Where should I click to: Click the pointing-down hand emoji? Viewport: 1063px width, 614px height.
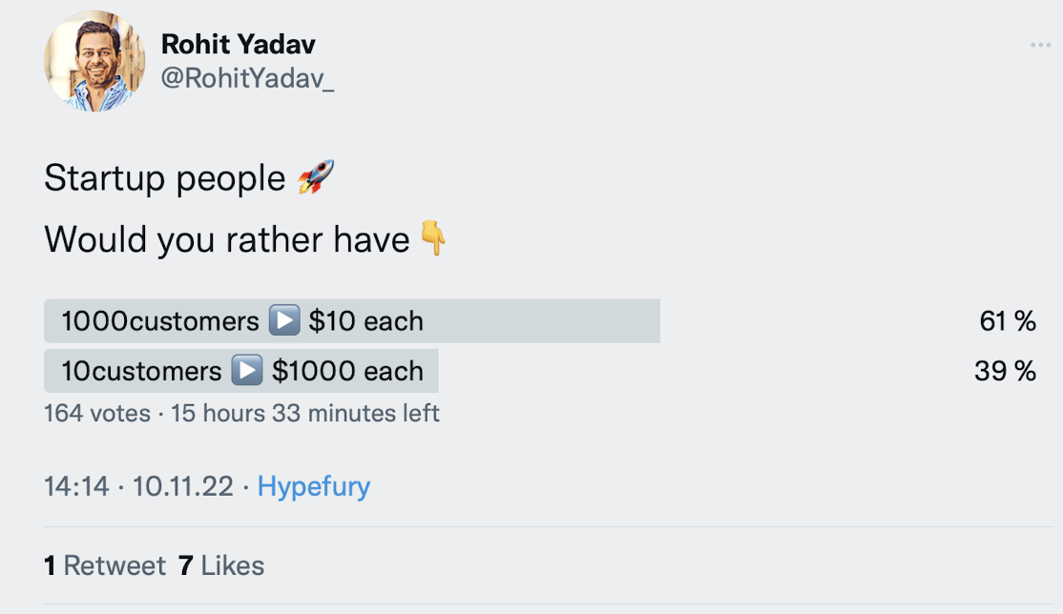pyautogui.click(x=433, y=238)
